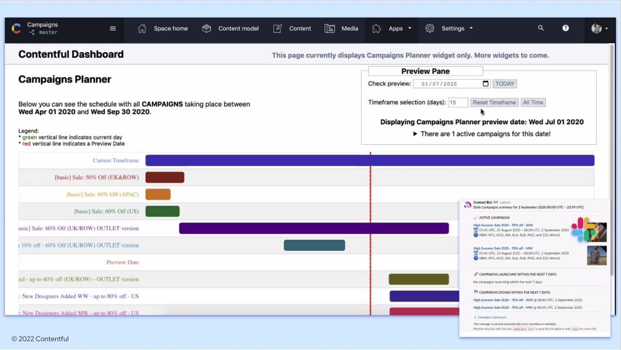The width and height of the screenshot is (621, 350).
Task: Click the Contentful logo icon
Action: 16,29
